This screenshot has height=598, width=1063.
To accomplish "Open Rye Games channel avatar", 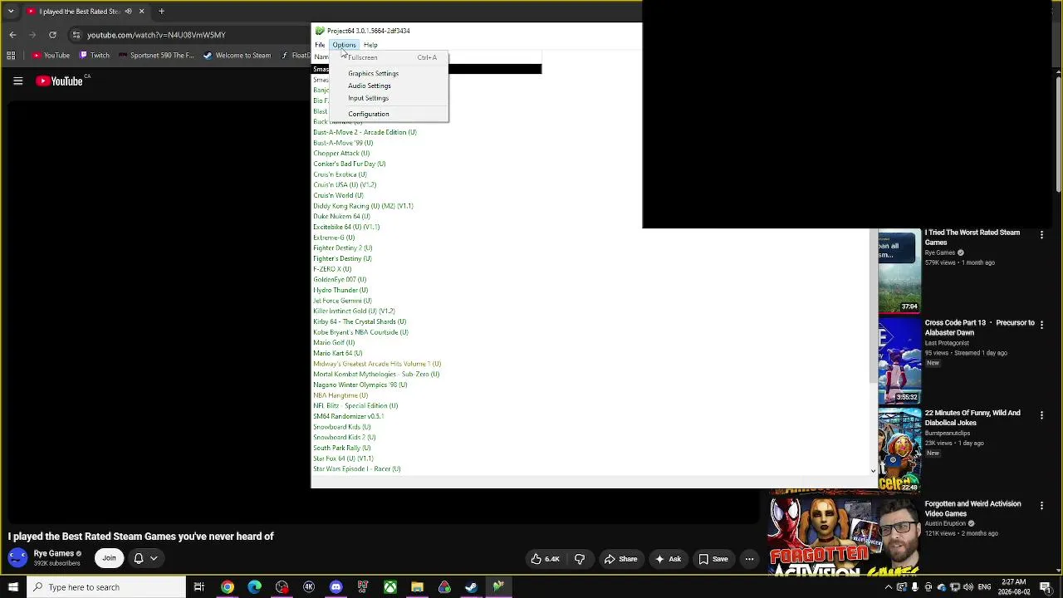I will pos(17,558).
